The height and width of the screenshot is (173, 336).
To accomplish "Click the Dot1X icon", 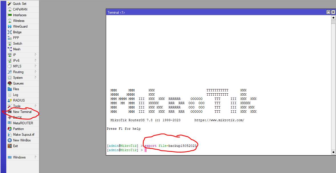I will point(10,118).
